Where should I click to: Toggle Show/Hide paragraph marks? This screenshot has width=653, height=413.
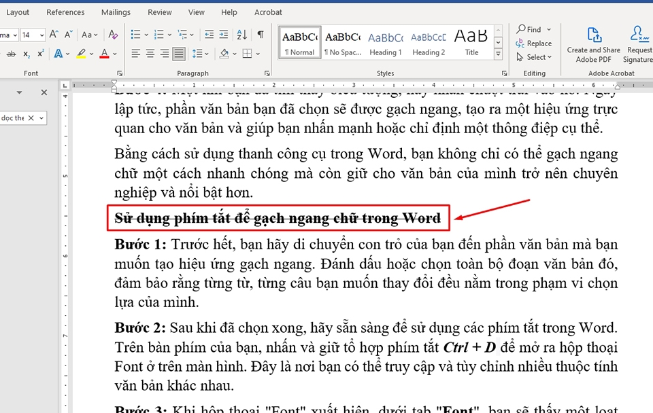pyautogui.click(x=261, y=35)
